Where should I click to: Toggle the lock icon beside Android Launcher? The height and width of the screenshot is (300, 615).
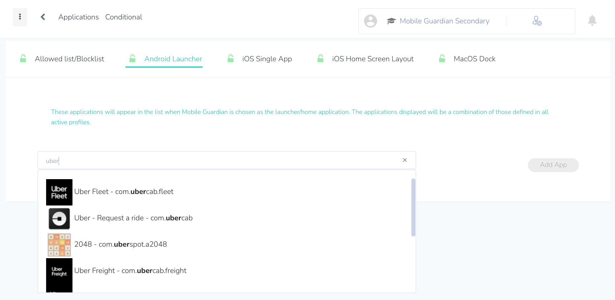[x=132, y=59]
